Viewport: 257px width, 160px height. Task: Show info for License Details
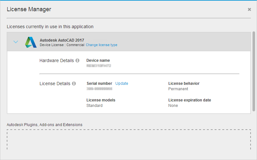74,84
